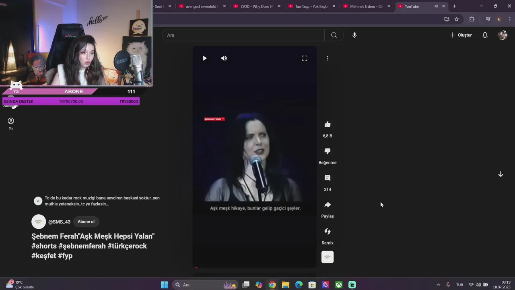The height and width of the screenshot is (290, 515).
Task: Subscribe with the Abone ol button
Action: point(86,222)
